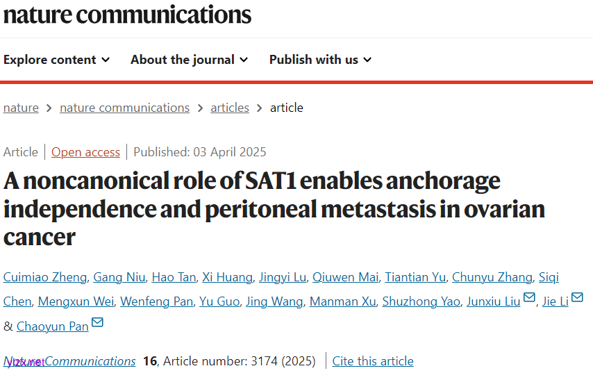Viewport: 593px width, 373px height.
Task: Click email envelope icon beside Junxiu Liu
Action: tap(530, 298)
